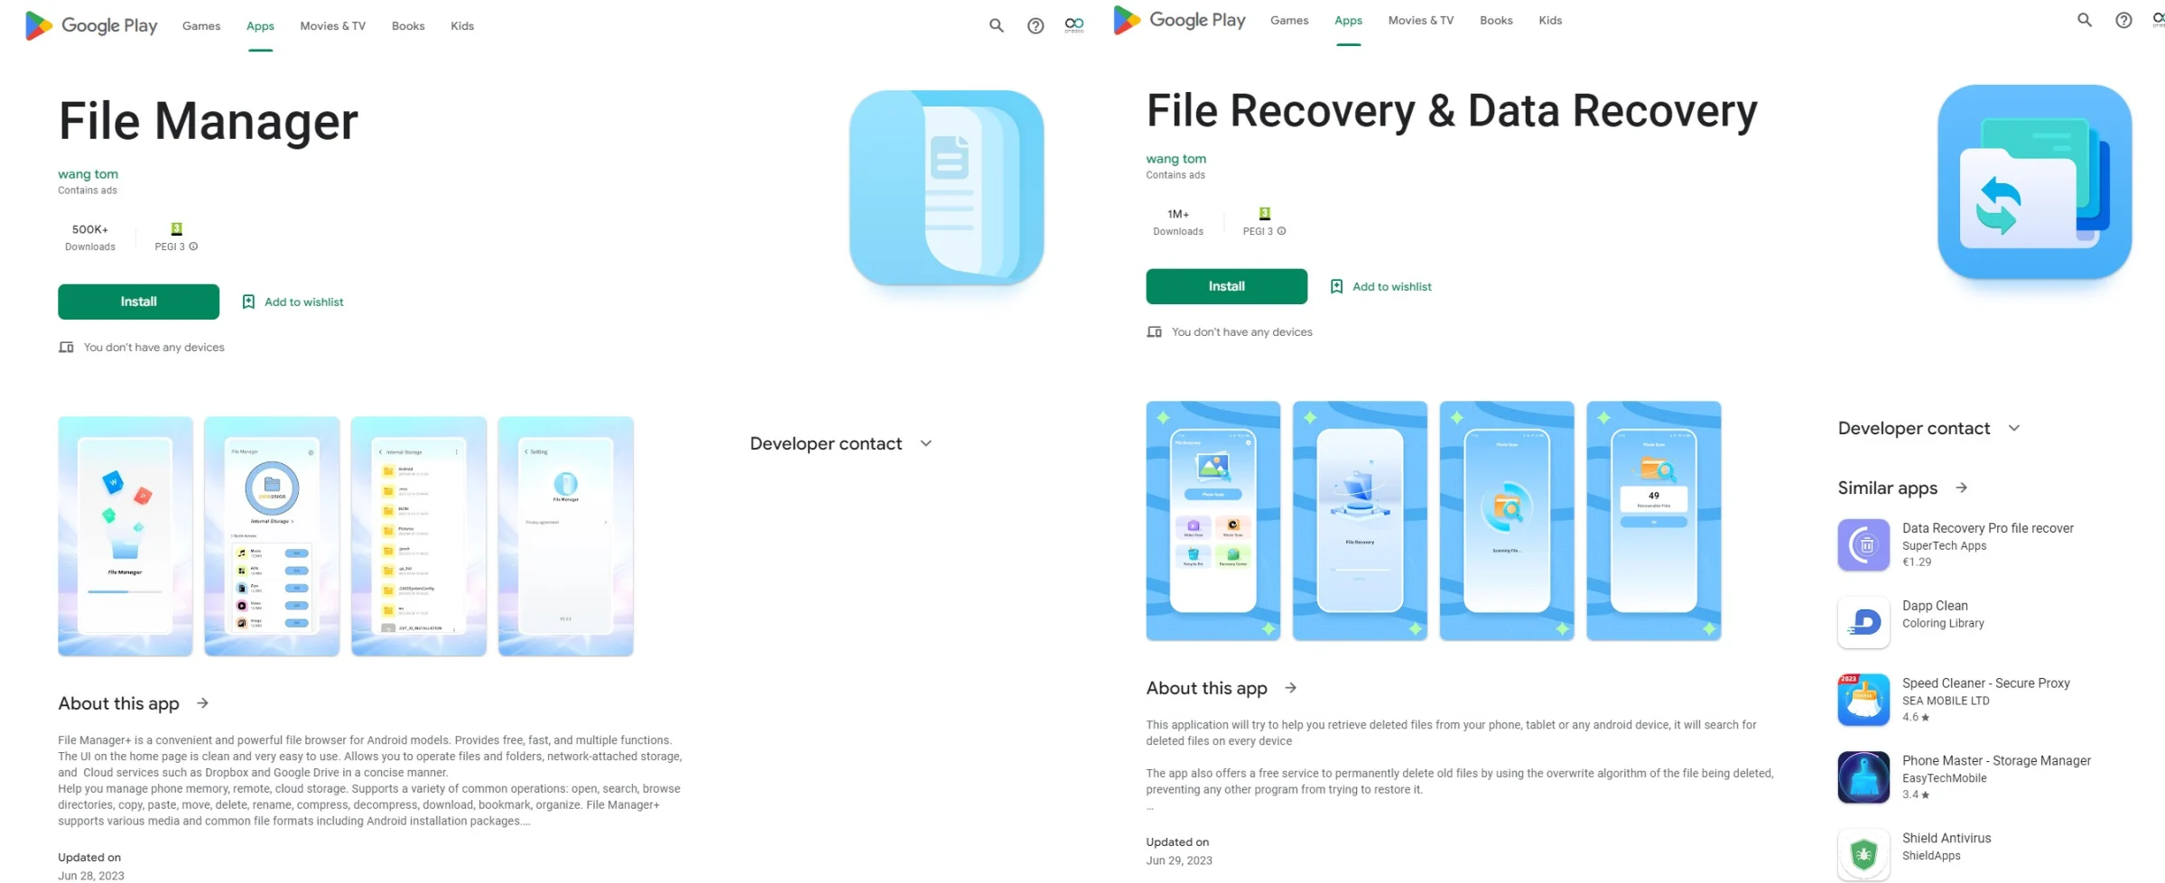Click PEGI 3 info icon for File Manager
The image size is (2165, 883).
(193, 246)
